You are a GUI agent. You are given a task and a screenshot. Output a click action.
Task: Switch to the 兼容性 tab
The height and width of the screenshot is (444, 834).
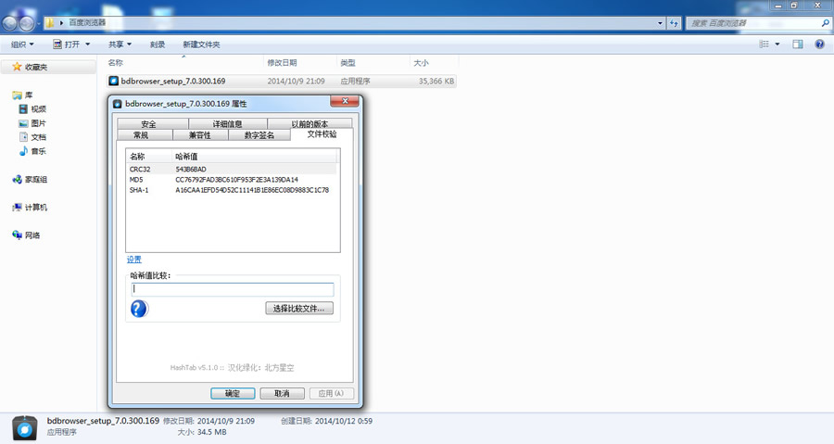tap(200, 135)
